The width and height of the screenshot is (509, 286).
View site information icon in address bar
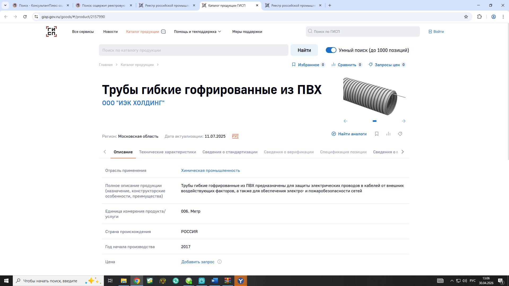[36, 17]
